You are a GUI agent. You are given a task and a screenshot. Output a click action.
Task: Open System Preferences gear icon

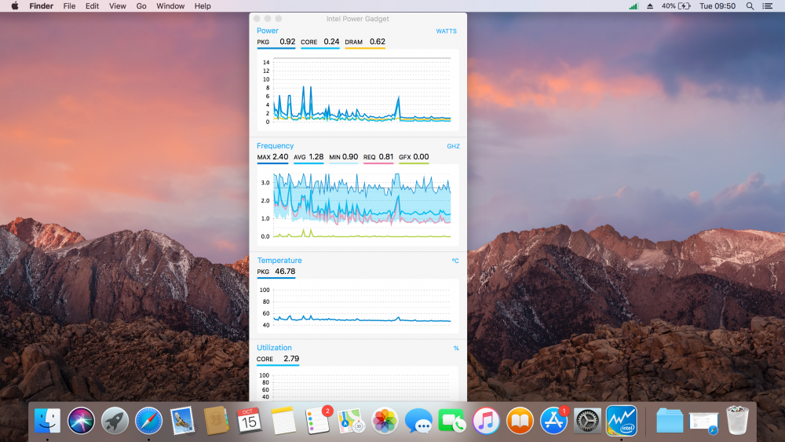coord(587,421)
